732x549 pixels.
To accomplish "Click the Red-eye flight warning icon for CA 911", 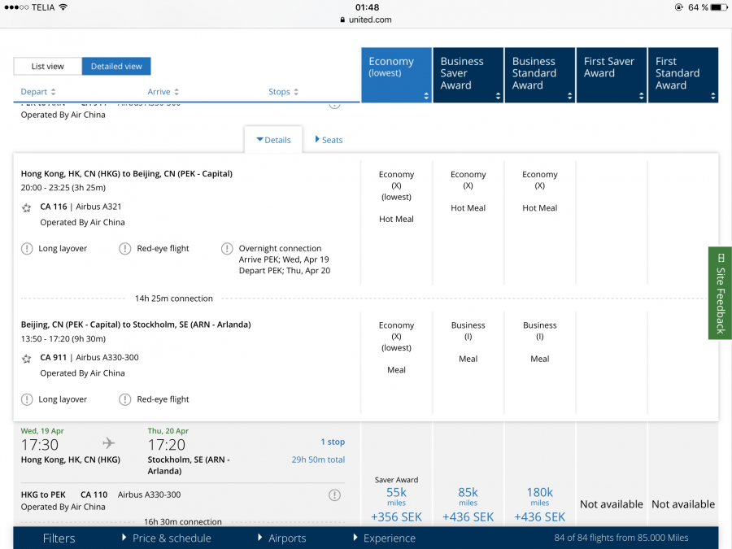I will tap(125, 399).
